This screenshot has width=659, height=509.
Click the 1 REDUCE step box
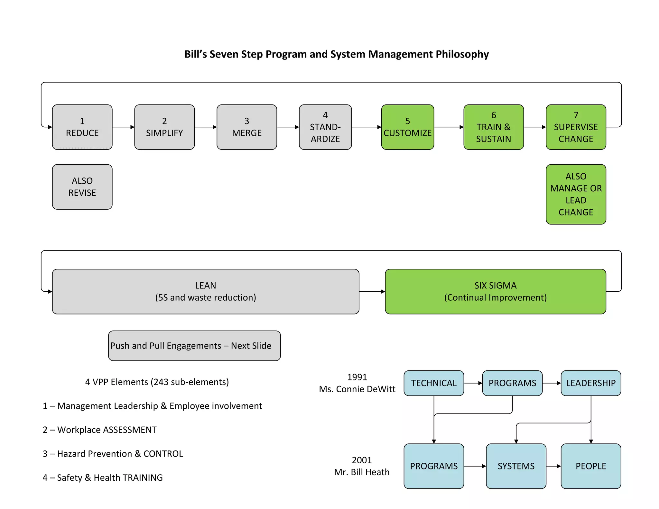coord(82,127)
